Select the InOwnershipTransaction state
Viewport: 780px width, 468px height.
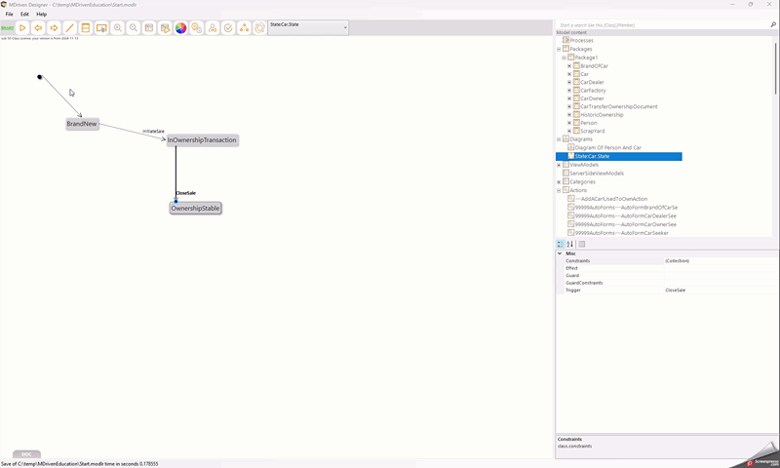pos(202,140)
